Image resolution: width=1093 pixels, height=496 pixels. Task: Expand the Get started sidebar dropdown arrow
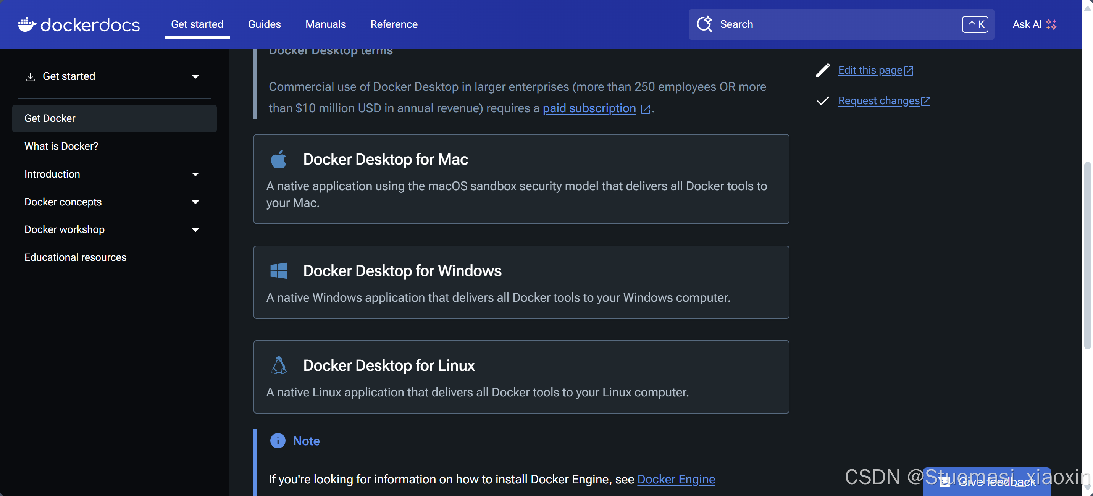(195, 76)
